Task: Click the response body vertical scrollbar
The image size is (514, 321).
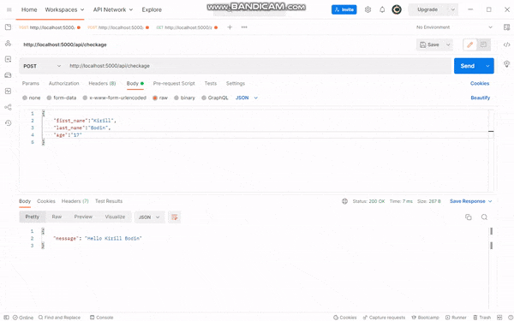Action: [x=491, y=269]
